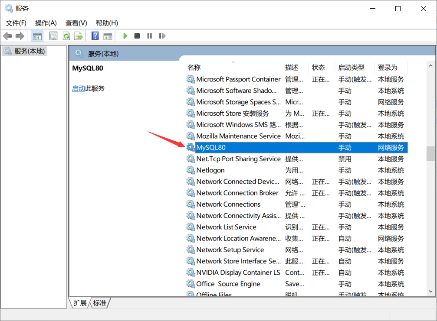Select the gear icon of MySQL80 row
The image size is (437, 321).
191,147
